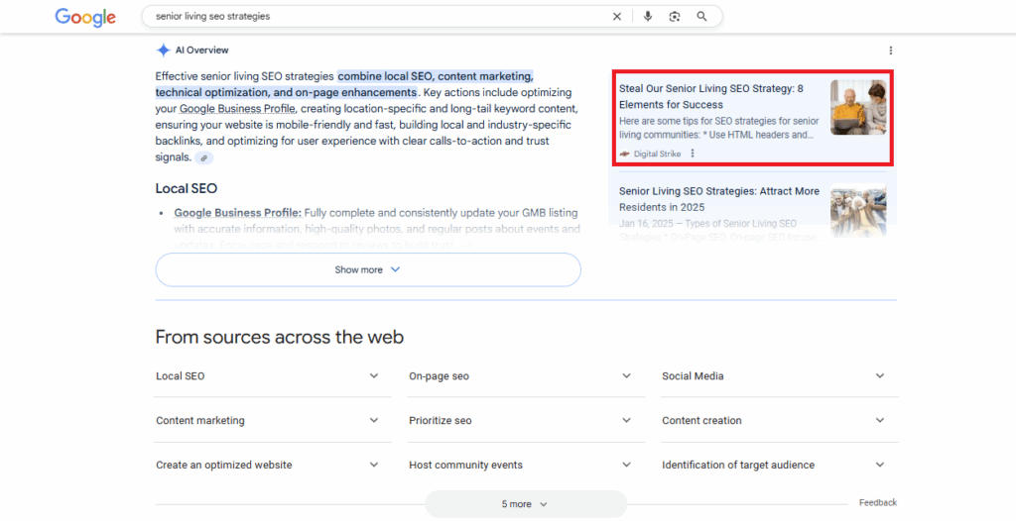This screenshot has width=1016, height=521.
Task: Expand the Content marketing section
Action: [x=373, y=421]
